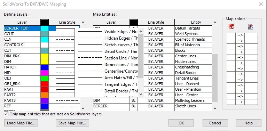This screenshot has width=267, height=131.
Task: Click yellow color swatch for DIM_BRK layer
Action: coord(45,56)
